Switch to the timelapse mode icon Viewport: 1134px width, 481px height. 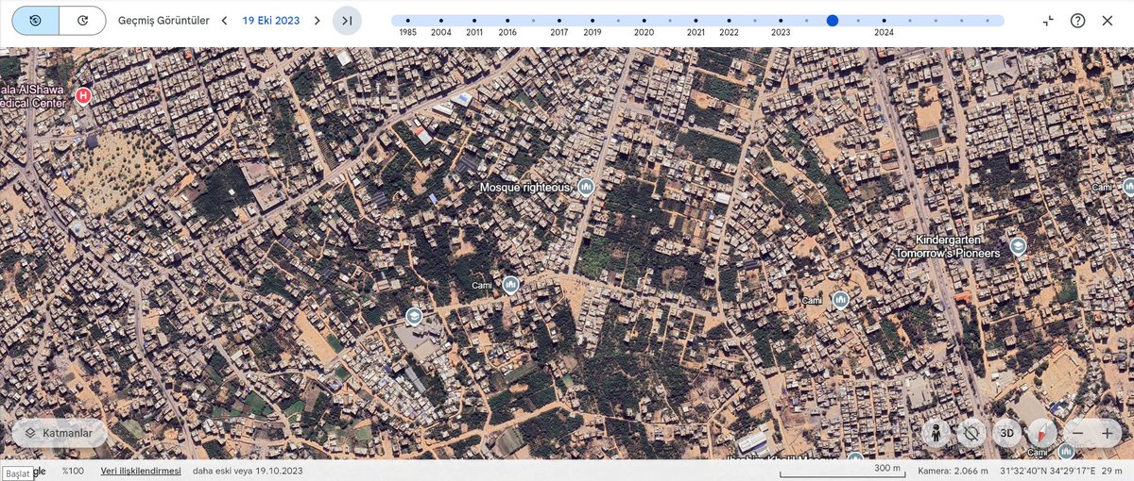(82, 20)
